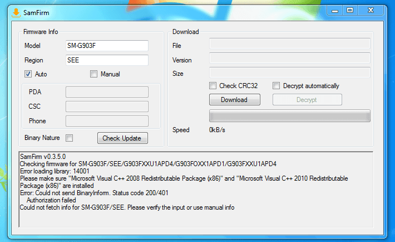The image size is (395, 242).
Task: Click the 0kB/s speed value
Action: [217, 130]
